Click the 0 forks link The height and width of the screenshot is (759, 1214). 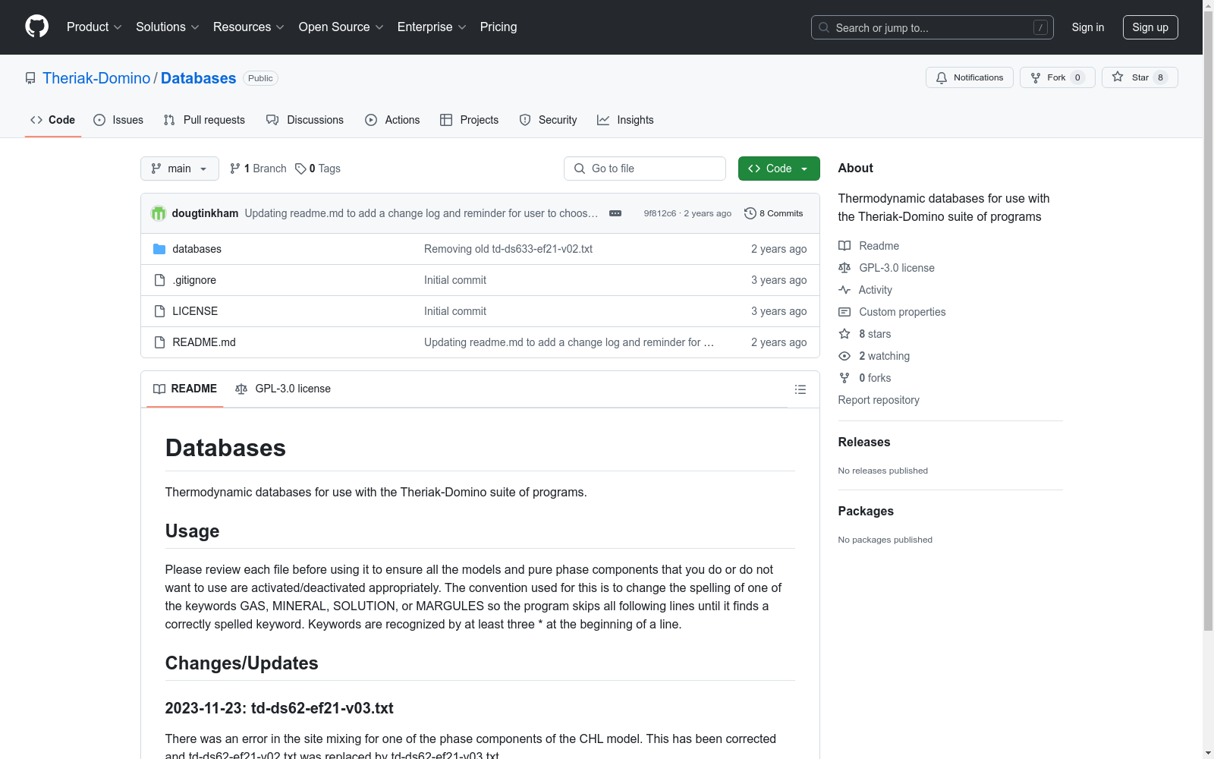[874, 378]
